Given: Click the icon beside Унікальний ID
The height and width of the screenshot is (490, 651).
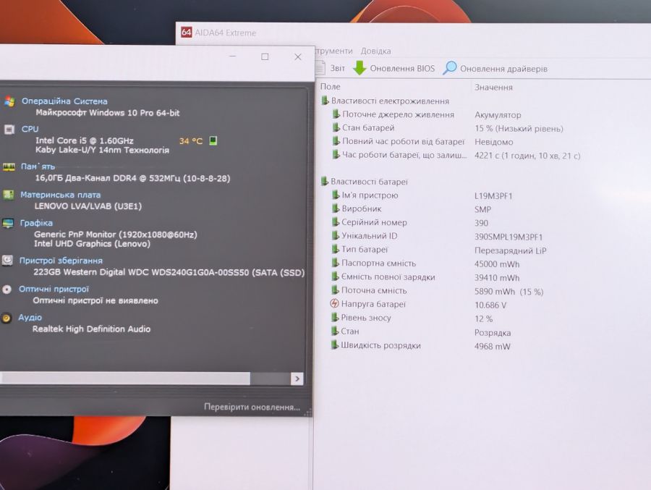Looking at the screenshot, I should pos(336,235).
